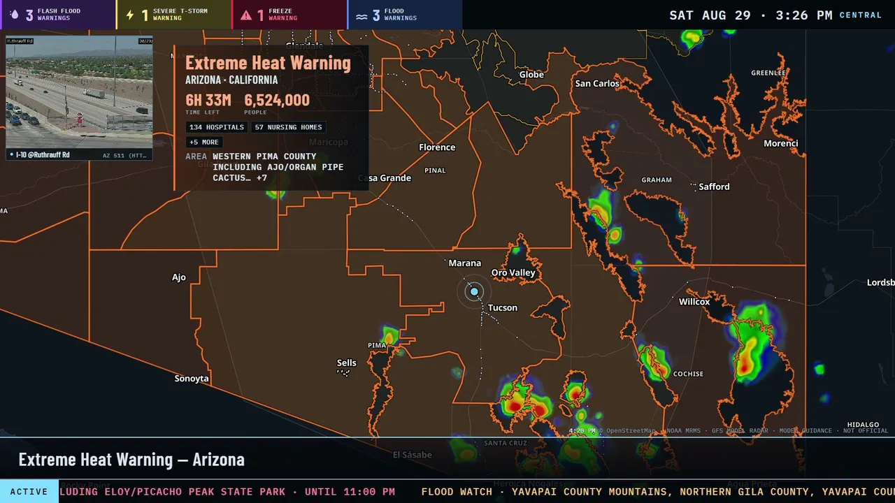Click the Western Pima County area text
The image size is (895, 503).
[278, 167]
